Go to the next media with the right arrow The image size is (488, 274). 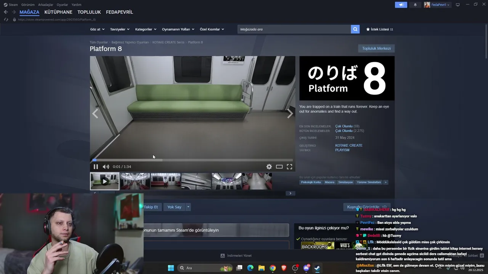tap(290, 113)
